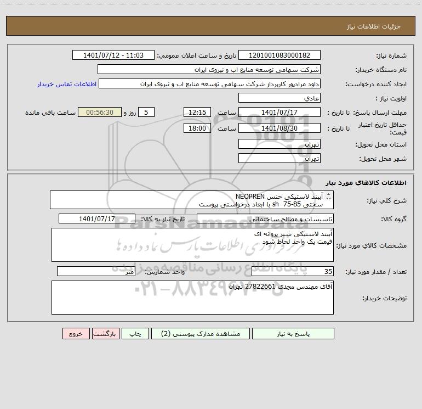
Task: Click the تاریخ و ساعت اعلان عمومی label
Action: point(197,55)
